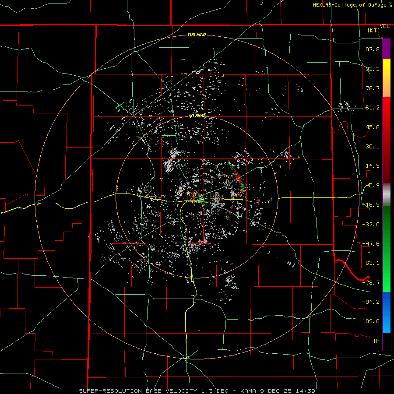Select the 14.5 velocity scale label
Screen dimensions: 394x394
click(372, 166)
